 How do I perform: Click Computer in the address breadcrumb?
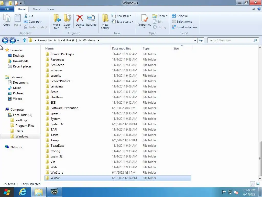[x=45, y=40]
